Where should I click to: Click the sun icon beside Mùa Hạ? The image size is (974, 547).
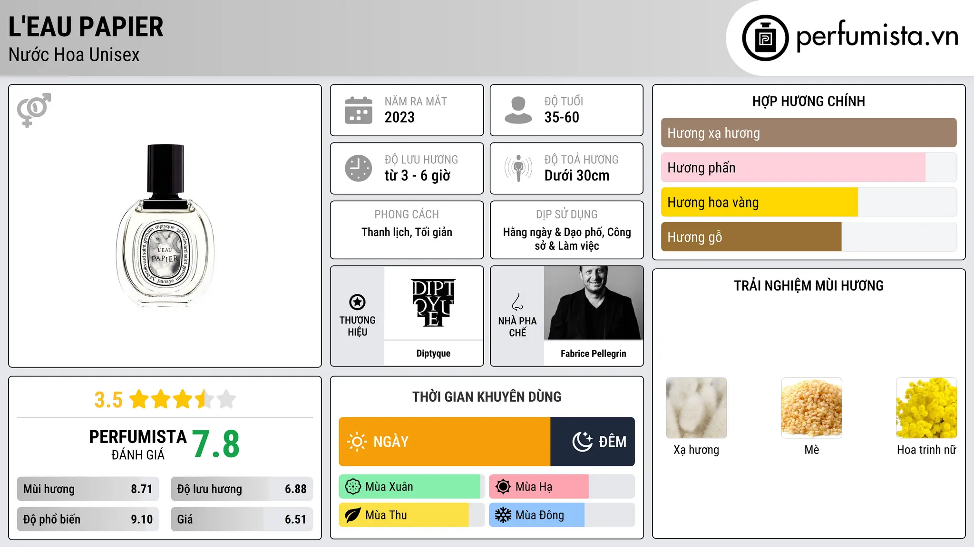pyautogui.click(x=503, y=487)
